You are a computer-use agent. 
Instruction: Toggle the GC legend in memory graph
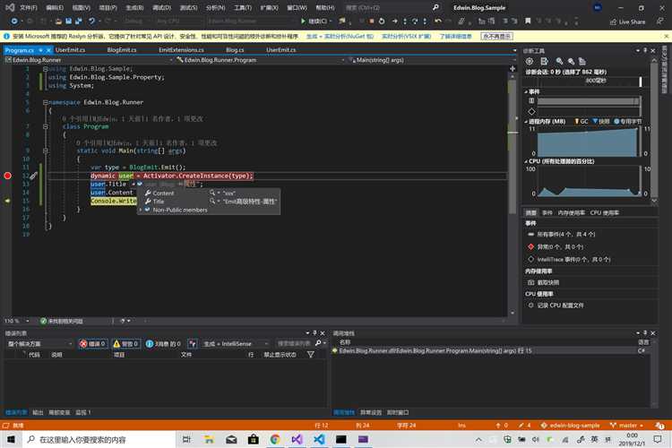pos(582,121)
